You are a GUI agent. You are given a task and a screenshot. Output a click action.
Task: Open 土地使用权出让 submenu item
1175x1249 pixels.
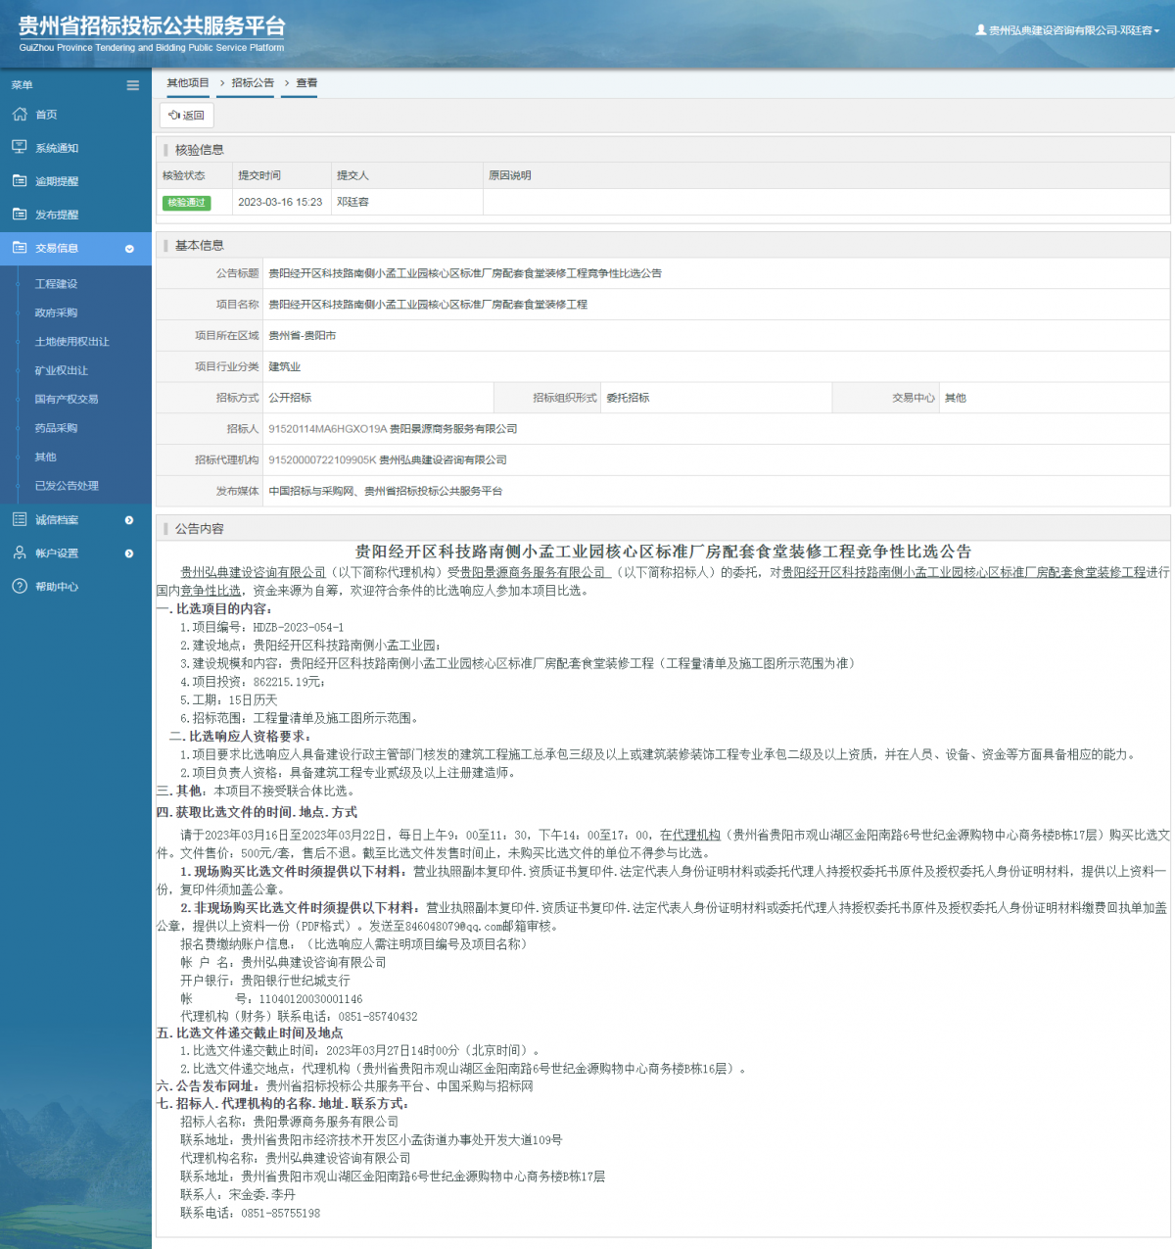[71, 342]
